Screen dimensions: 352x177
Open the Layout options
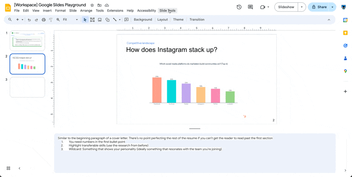[x=162, y=19]
